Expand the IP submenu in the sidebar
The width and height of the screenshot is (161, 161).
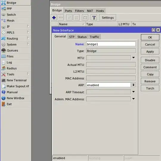pyautogui.click(x=16, y=27)
